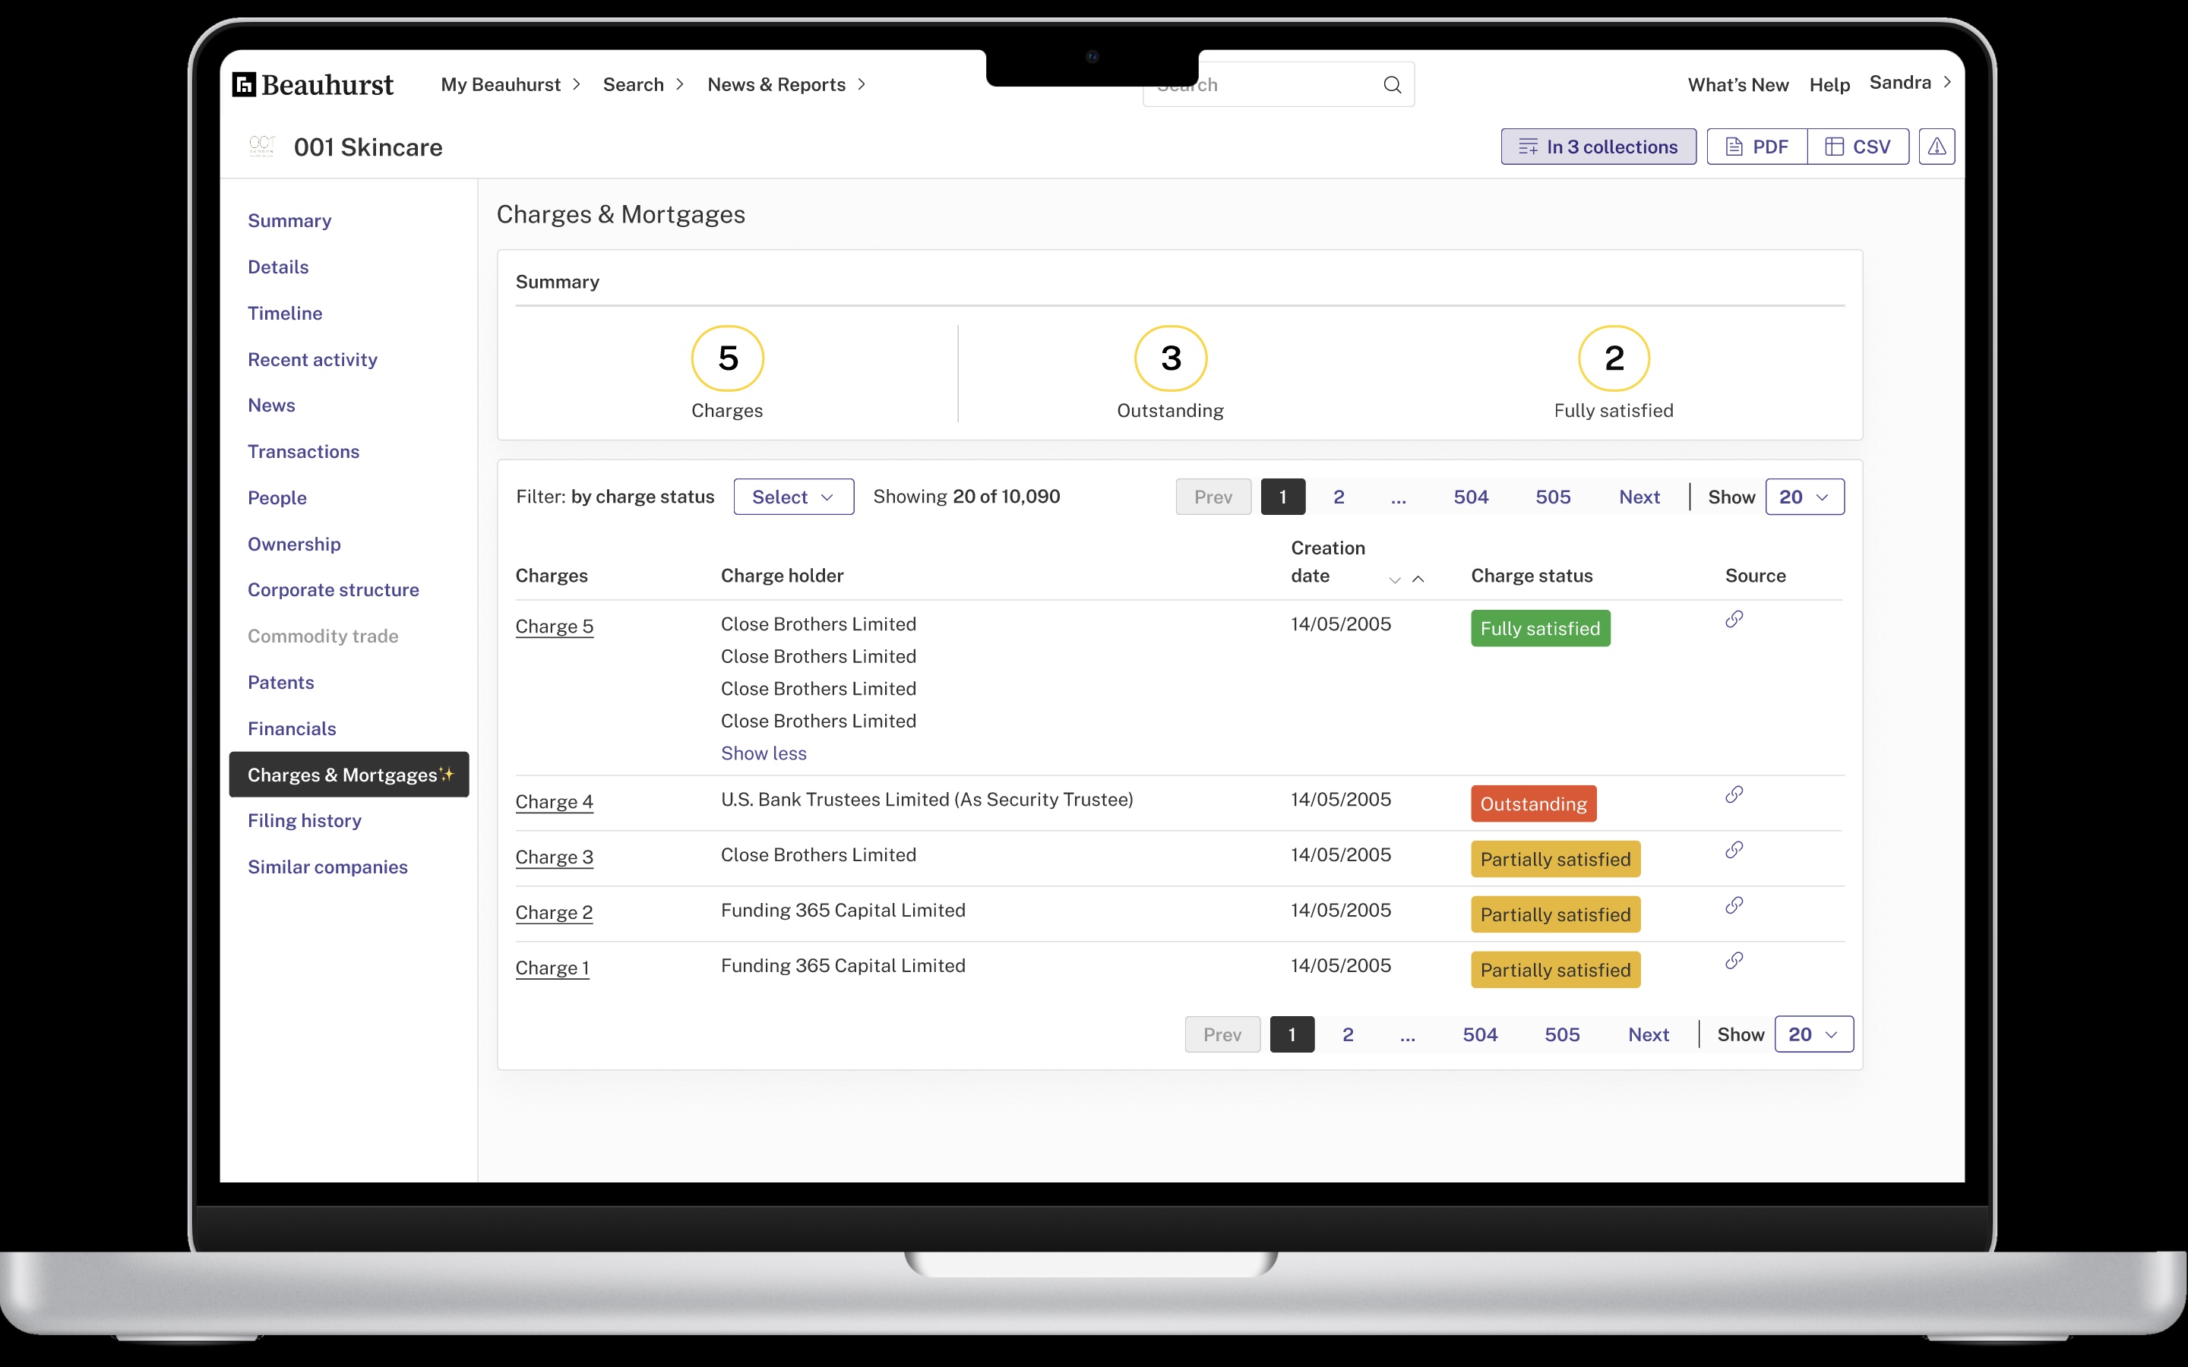Click top pagination page 504
This screenshot has width=2188, height=1367.
tap(1471, 497)
